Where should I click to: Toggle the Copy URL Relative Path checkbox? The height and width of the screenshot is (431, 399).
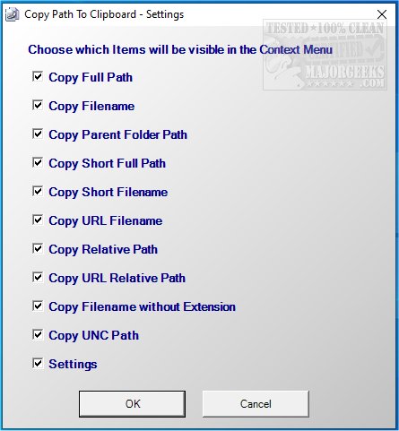point(38,277)
